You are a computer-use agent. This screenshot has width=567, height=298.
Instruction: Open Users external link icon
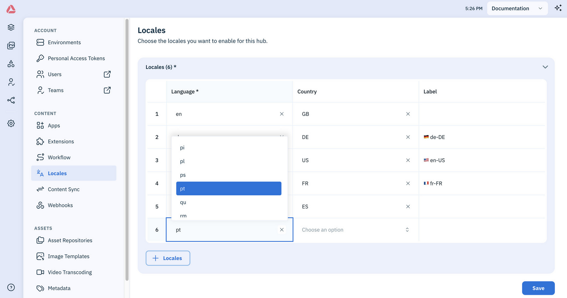107,74
